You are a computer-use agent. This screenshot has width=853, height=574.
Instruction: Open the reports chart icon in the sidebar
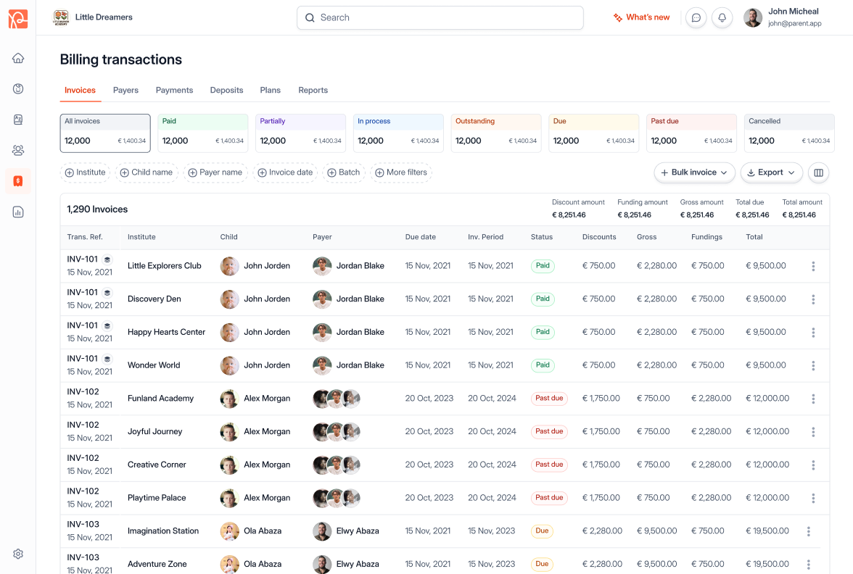pos(17,212)
